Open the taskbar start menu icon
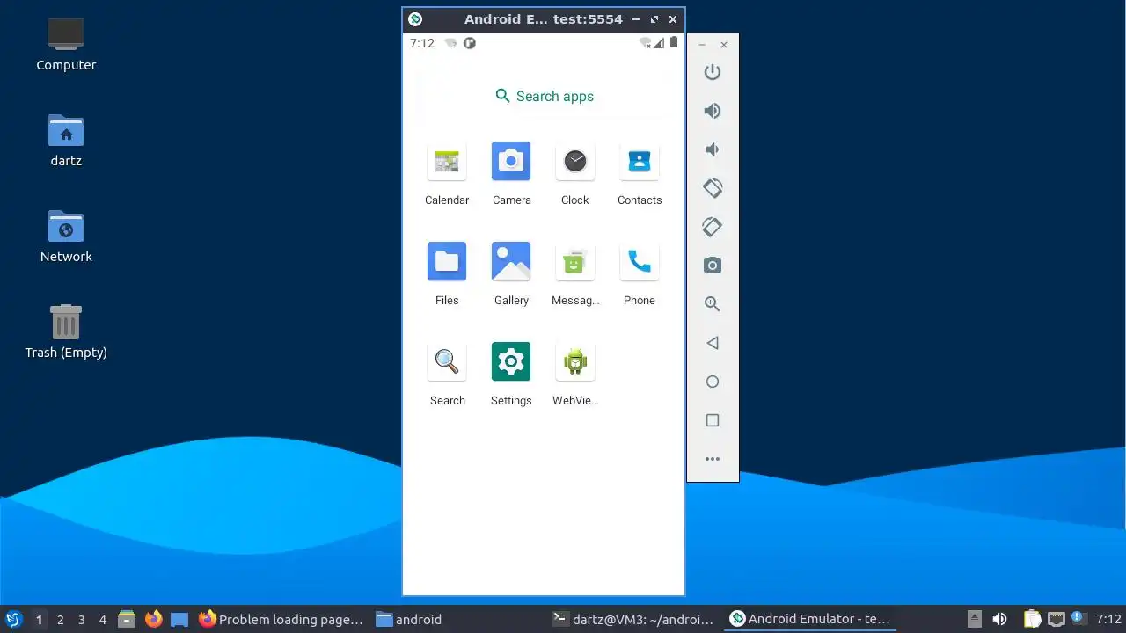 coord(13,619)
